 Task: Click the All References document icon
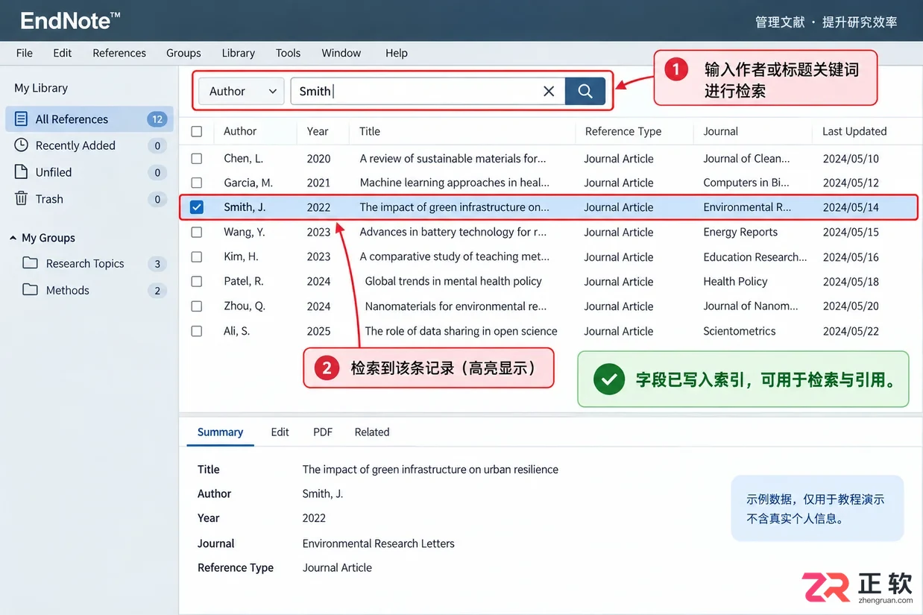pos(22,119)
